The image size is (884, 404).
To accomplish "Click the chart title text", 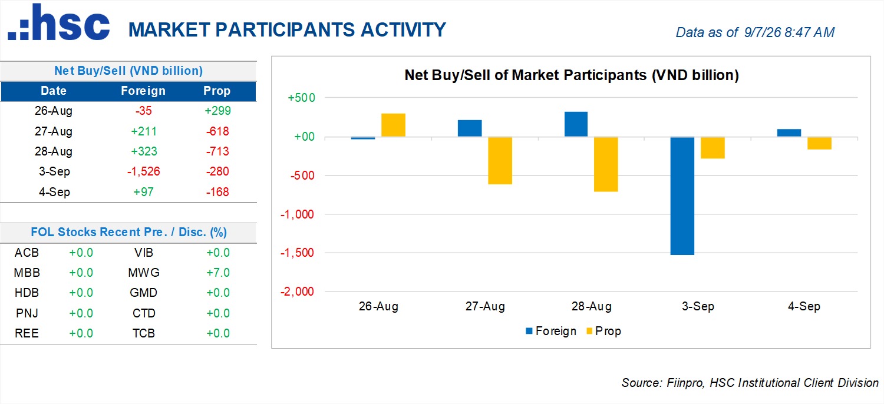I will (x=572, y=75).
